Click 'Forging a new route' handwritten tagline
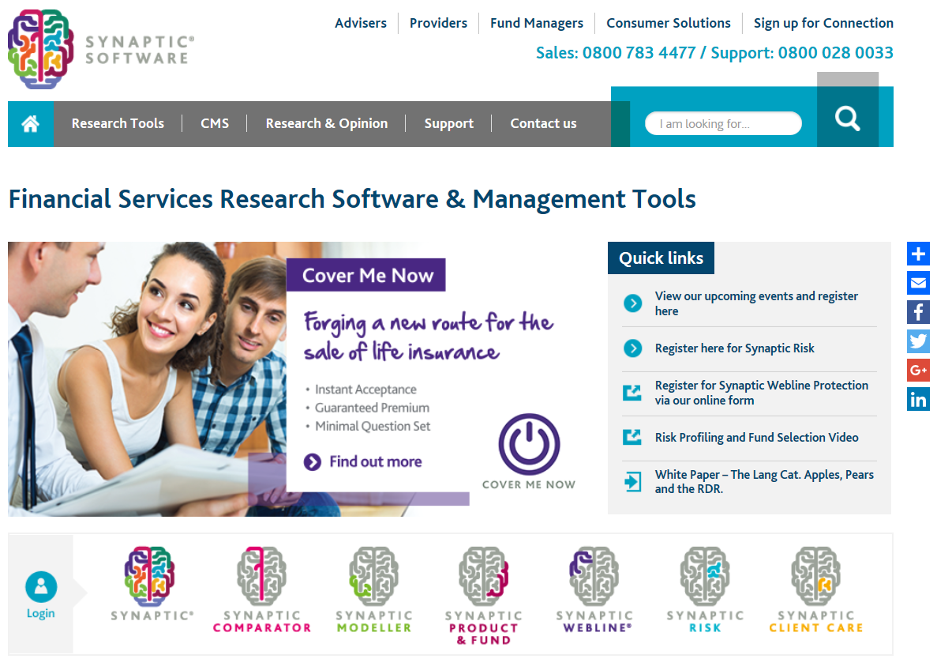 click(429, 337)
